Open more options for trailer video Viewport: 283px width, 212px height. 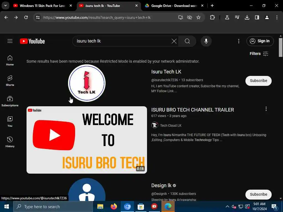266,109
